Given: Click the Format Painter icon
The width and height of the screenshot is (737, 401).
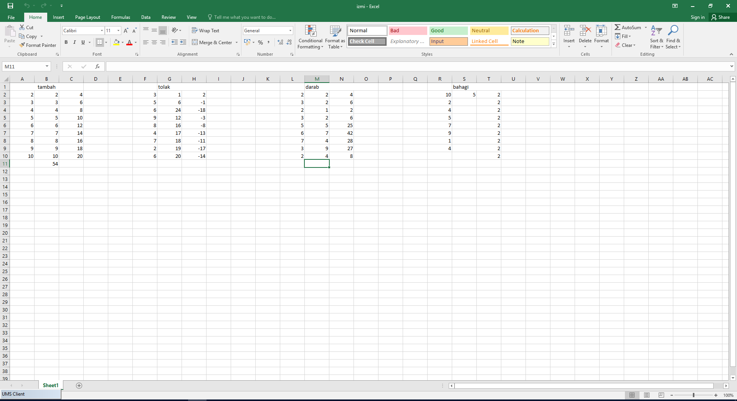Looking at the screenshot, I should [23, 45].
